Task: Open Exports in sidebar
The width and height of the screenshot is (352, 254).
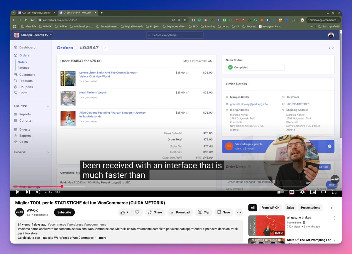Action: click(25, 136)
